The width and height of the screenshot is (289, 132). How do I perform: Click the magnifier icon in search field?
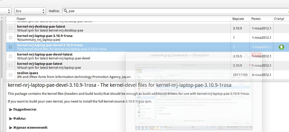(65, 11)
